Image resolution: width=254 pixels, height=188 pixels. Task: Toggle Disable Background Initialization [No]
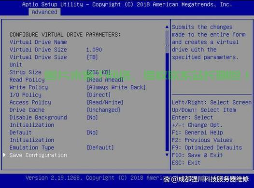coord(92,117)
